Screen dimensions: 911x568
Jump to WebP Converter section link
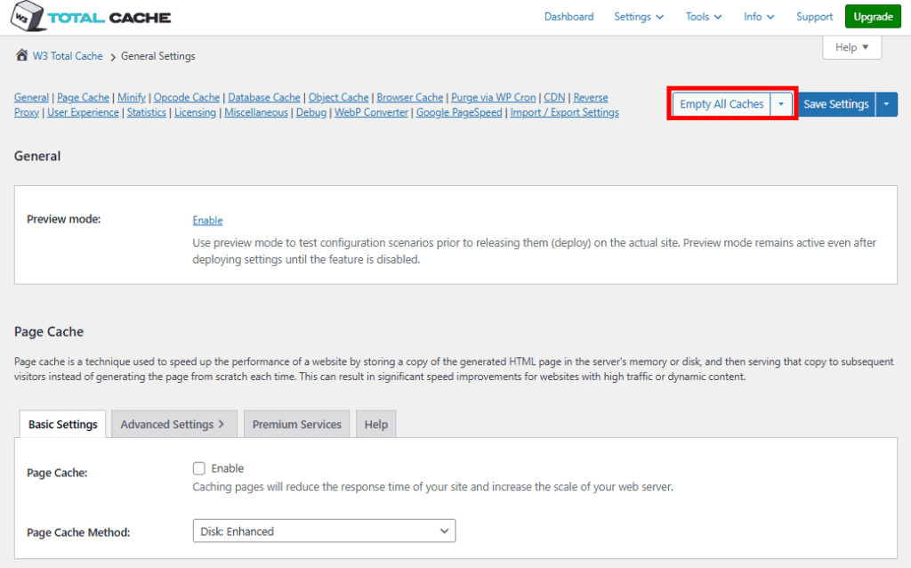click(x=371, y=112)
